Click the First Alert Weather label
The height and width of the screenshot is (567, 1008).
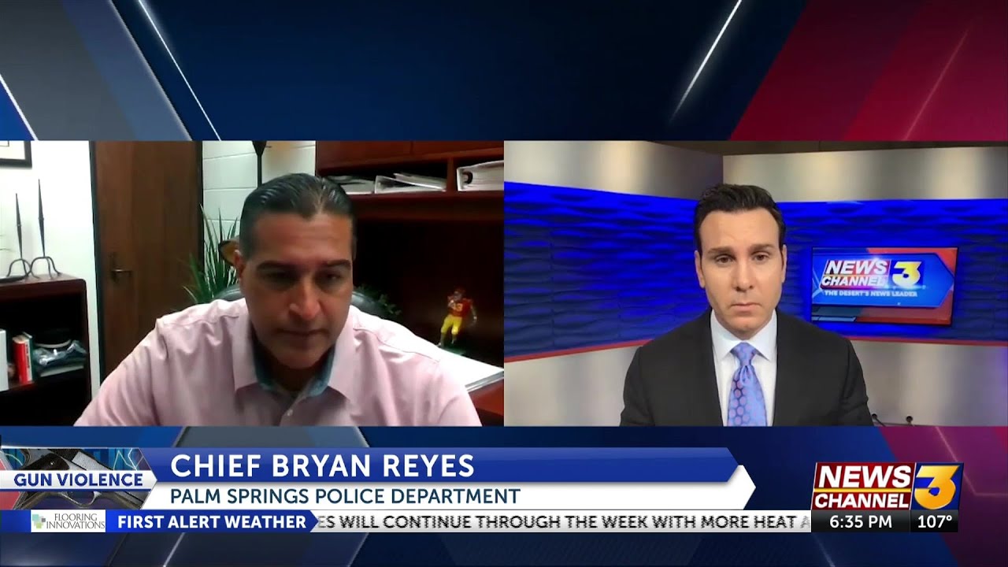point(211,521)
